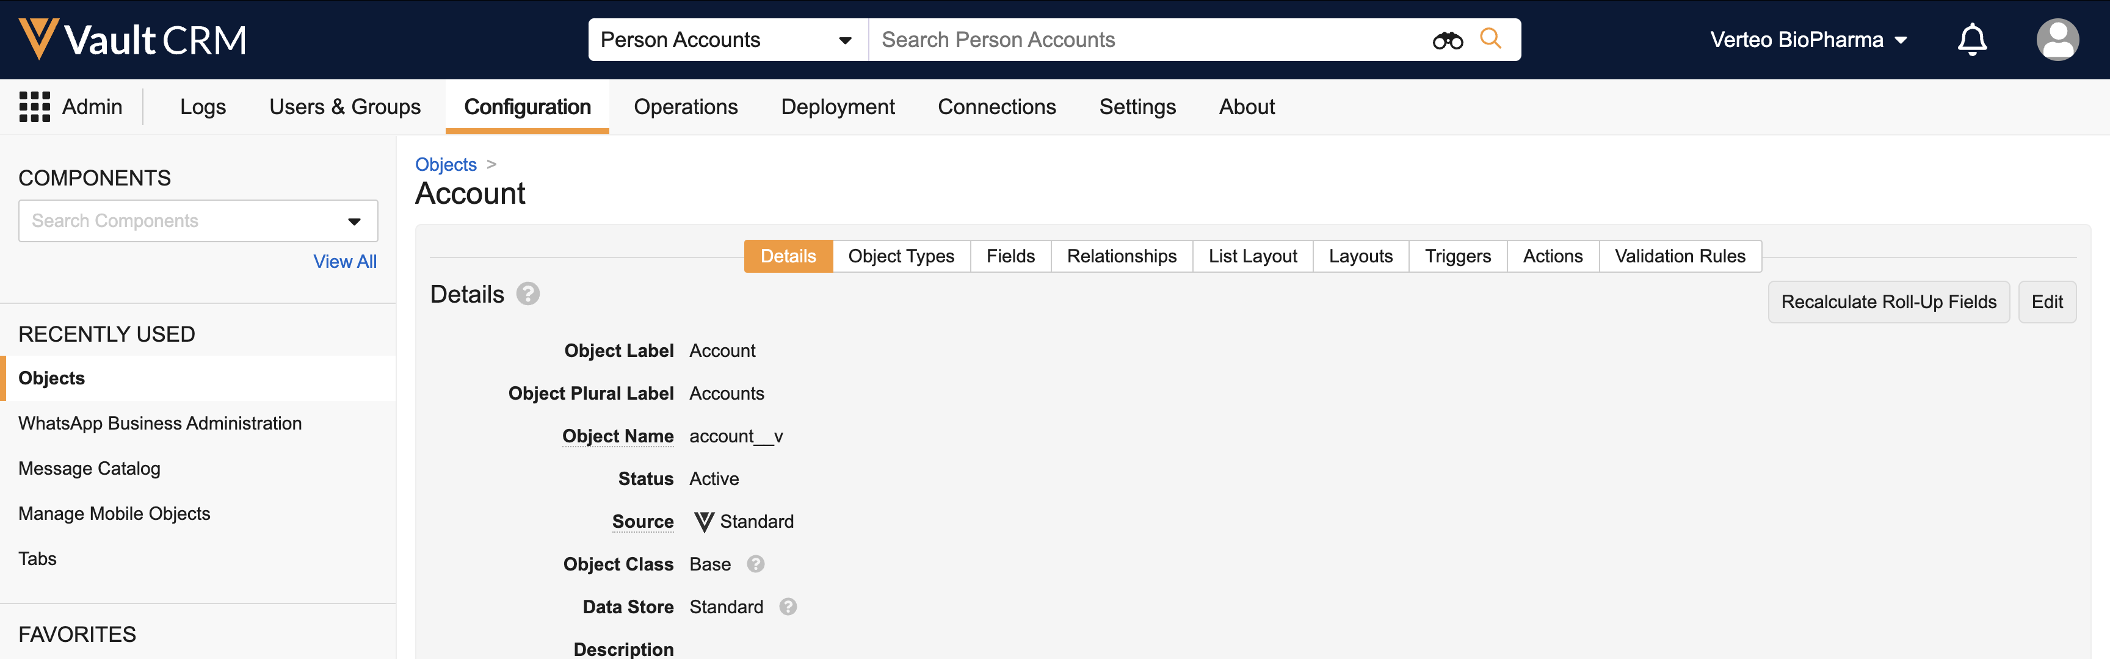Screen dimensions: 2110x659
Task: Switch to the Fields tab
Action: [1010, 256]
